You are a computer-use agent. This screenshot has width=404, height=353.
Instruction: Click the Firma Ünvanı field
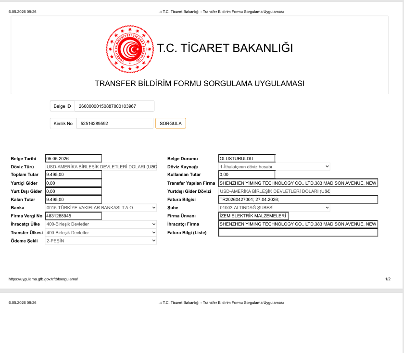point(253,216)
